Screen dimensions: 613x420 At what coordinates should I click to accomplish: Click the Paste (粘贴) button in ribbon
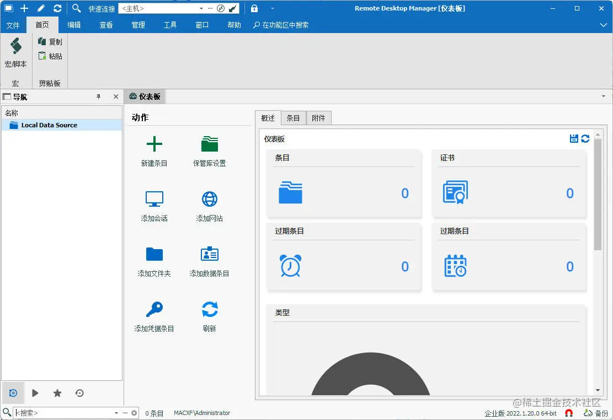pos(50,56)
